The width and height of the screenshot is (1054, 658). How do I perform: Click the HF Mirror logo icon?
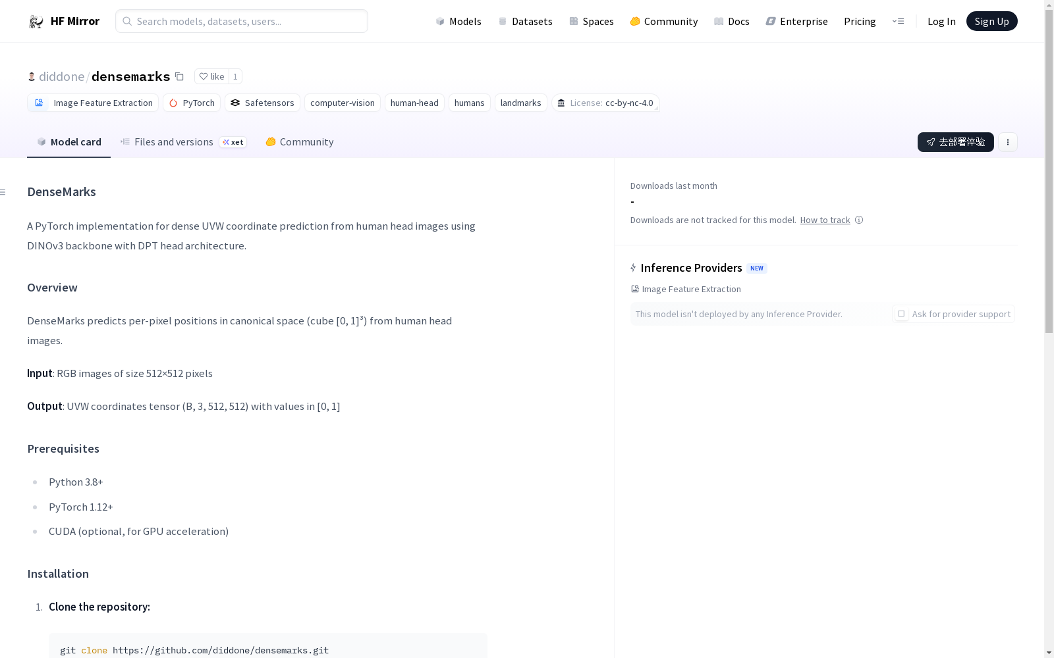(36, 22)
